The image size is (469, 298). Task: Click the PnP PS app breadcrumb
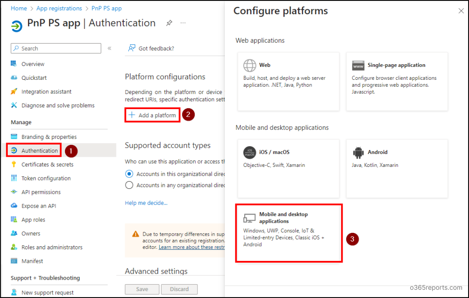tap(106, 8)
